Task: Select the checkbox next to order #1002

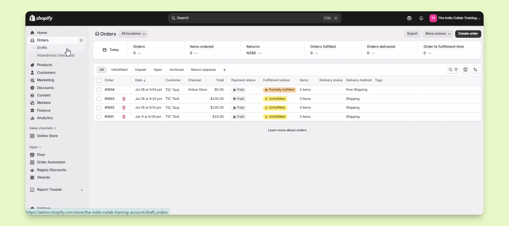Action: point(99,108)
